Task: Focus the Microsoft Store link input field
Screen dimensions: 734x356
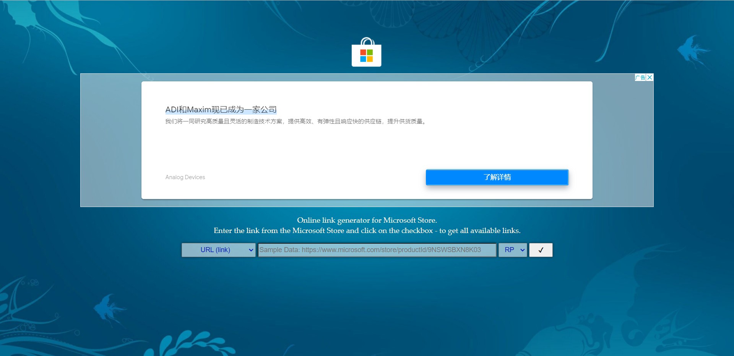Action: point(377,250)
